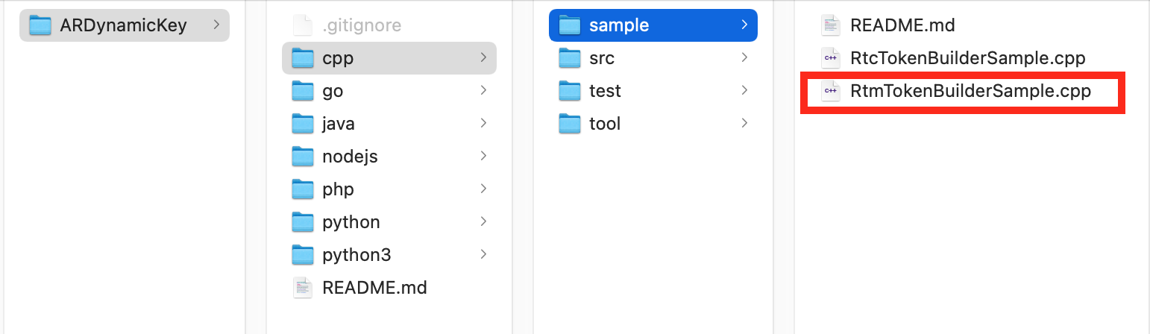Click the nodejs folder icon

pyautogui.click(x=303, y=157)
